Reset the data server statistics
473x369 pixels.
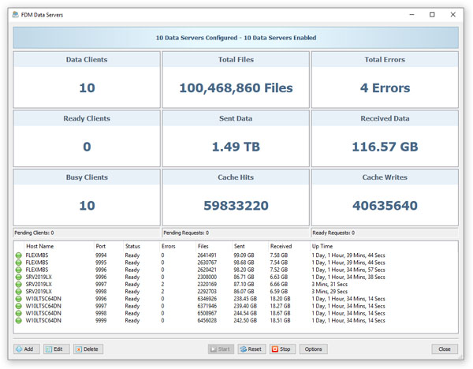pos(252,349)
